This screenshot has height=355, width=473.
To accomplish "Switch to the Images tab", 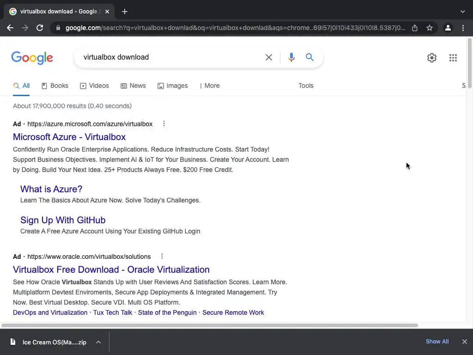I will point(173,86).
